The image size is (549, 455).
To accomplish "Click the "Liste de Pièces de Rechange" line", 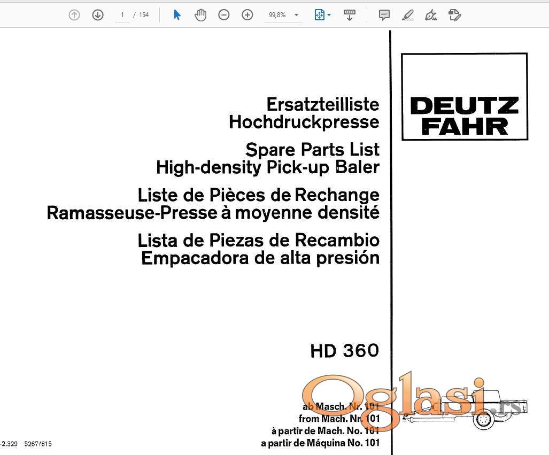I will tap(258, 195).
